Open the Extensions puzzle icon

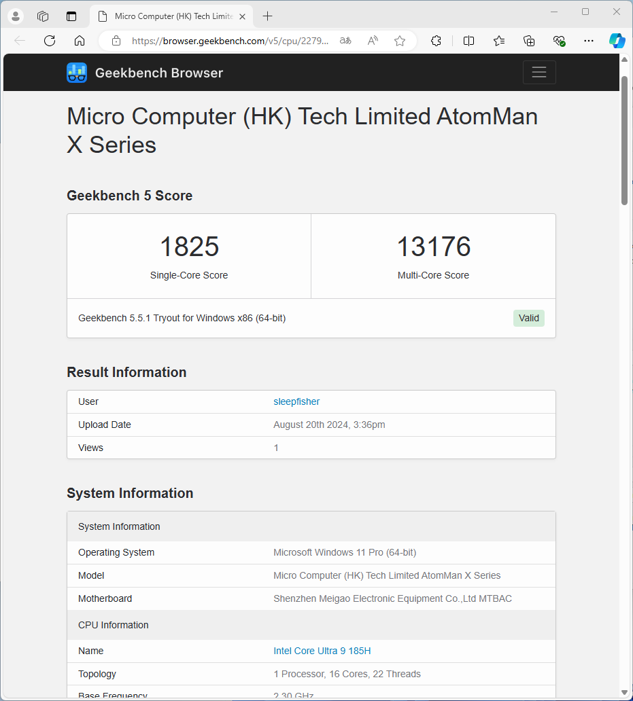pos(437,41)
